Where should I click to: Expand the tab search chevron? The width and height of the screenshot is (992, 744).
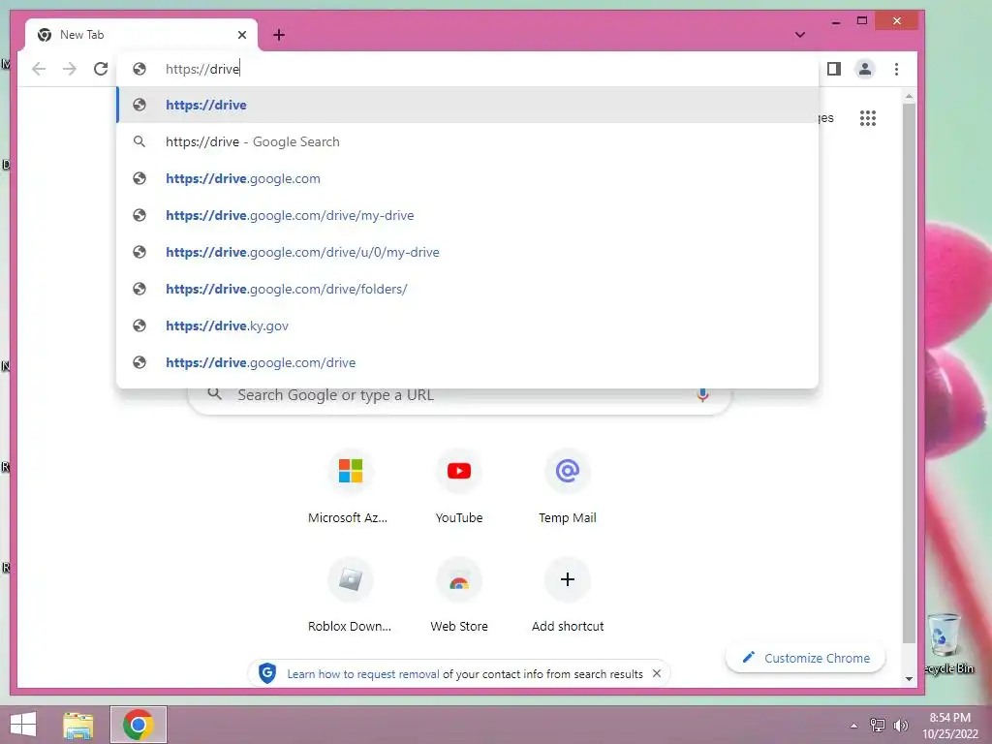click(799, 35)
